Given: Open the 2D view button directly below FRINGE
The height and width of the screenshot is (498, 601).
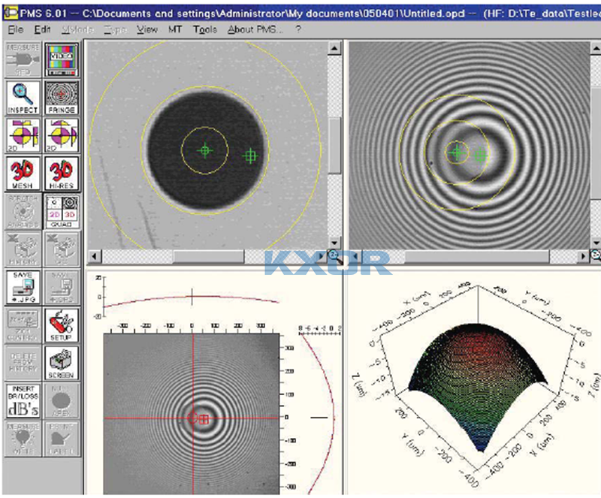Looking at the screenshot, I should [x=62, y=135].
